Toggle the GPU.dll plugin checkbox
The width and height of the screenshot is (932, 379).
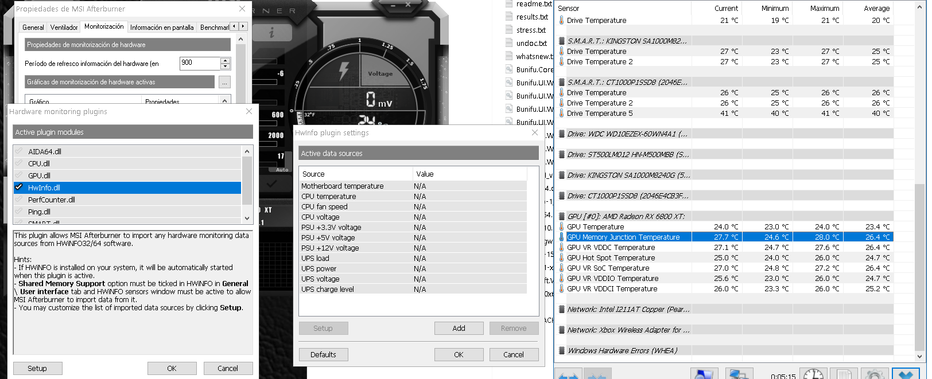(19, 175)
